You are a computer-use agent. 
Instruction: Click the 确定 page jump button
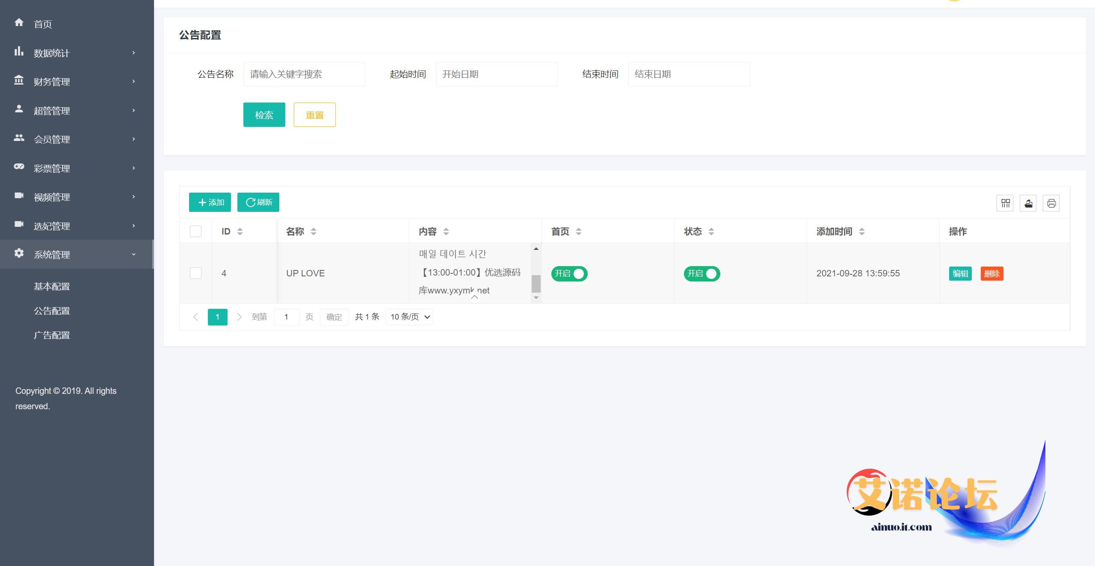(x=334, y=317)
